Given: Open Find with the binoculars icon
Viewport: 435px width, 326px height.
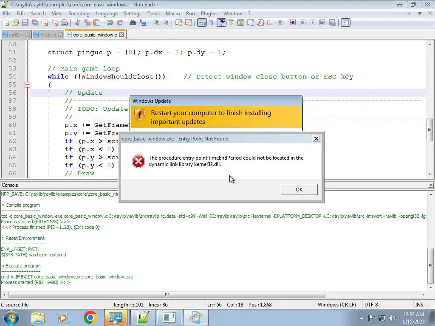Looking at the screenshot, I should [x=133, y=23].
